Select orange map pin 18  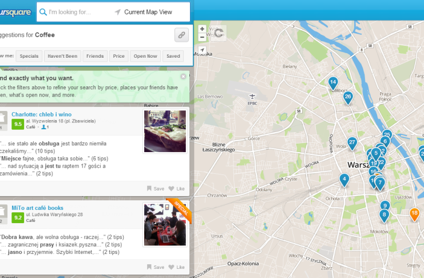click(414, 213)
